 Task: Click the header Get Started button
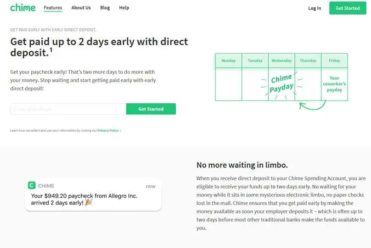(x=348, y=8)
